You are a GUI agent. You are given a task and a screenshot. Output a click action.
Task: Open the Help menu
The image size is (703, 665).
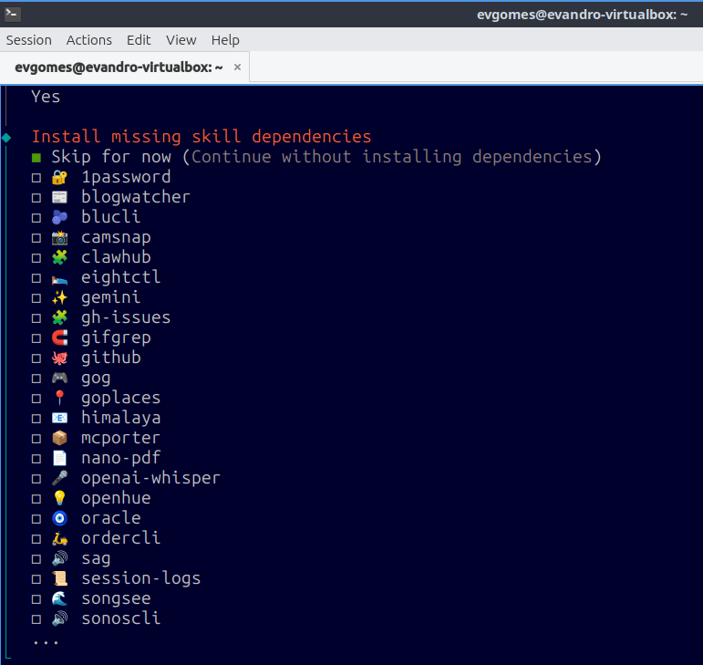click(225, 40)
